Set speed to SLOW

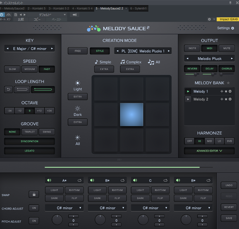coord(12,69)
